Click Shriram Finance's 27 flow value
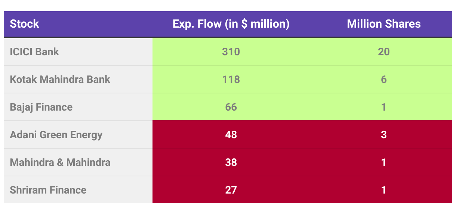The image size is (456, 207). (x=231, y=190)
